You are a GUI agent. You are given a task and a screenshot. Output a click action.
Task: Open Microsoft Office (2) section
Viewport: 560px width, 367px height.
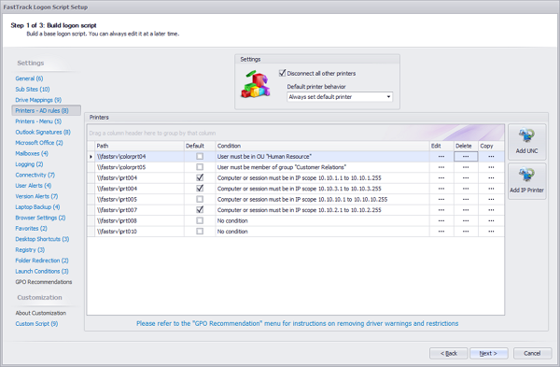[39, 143]
